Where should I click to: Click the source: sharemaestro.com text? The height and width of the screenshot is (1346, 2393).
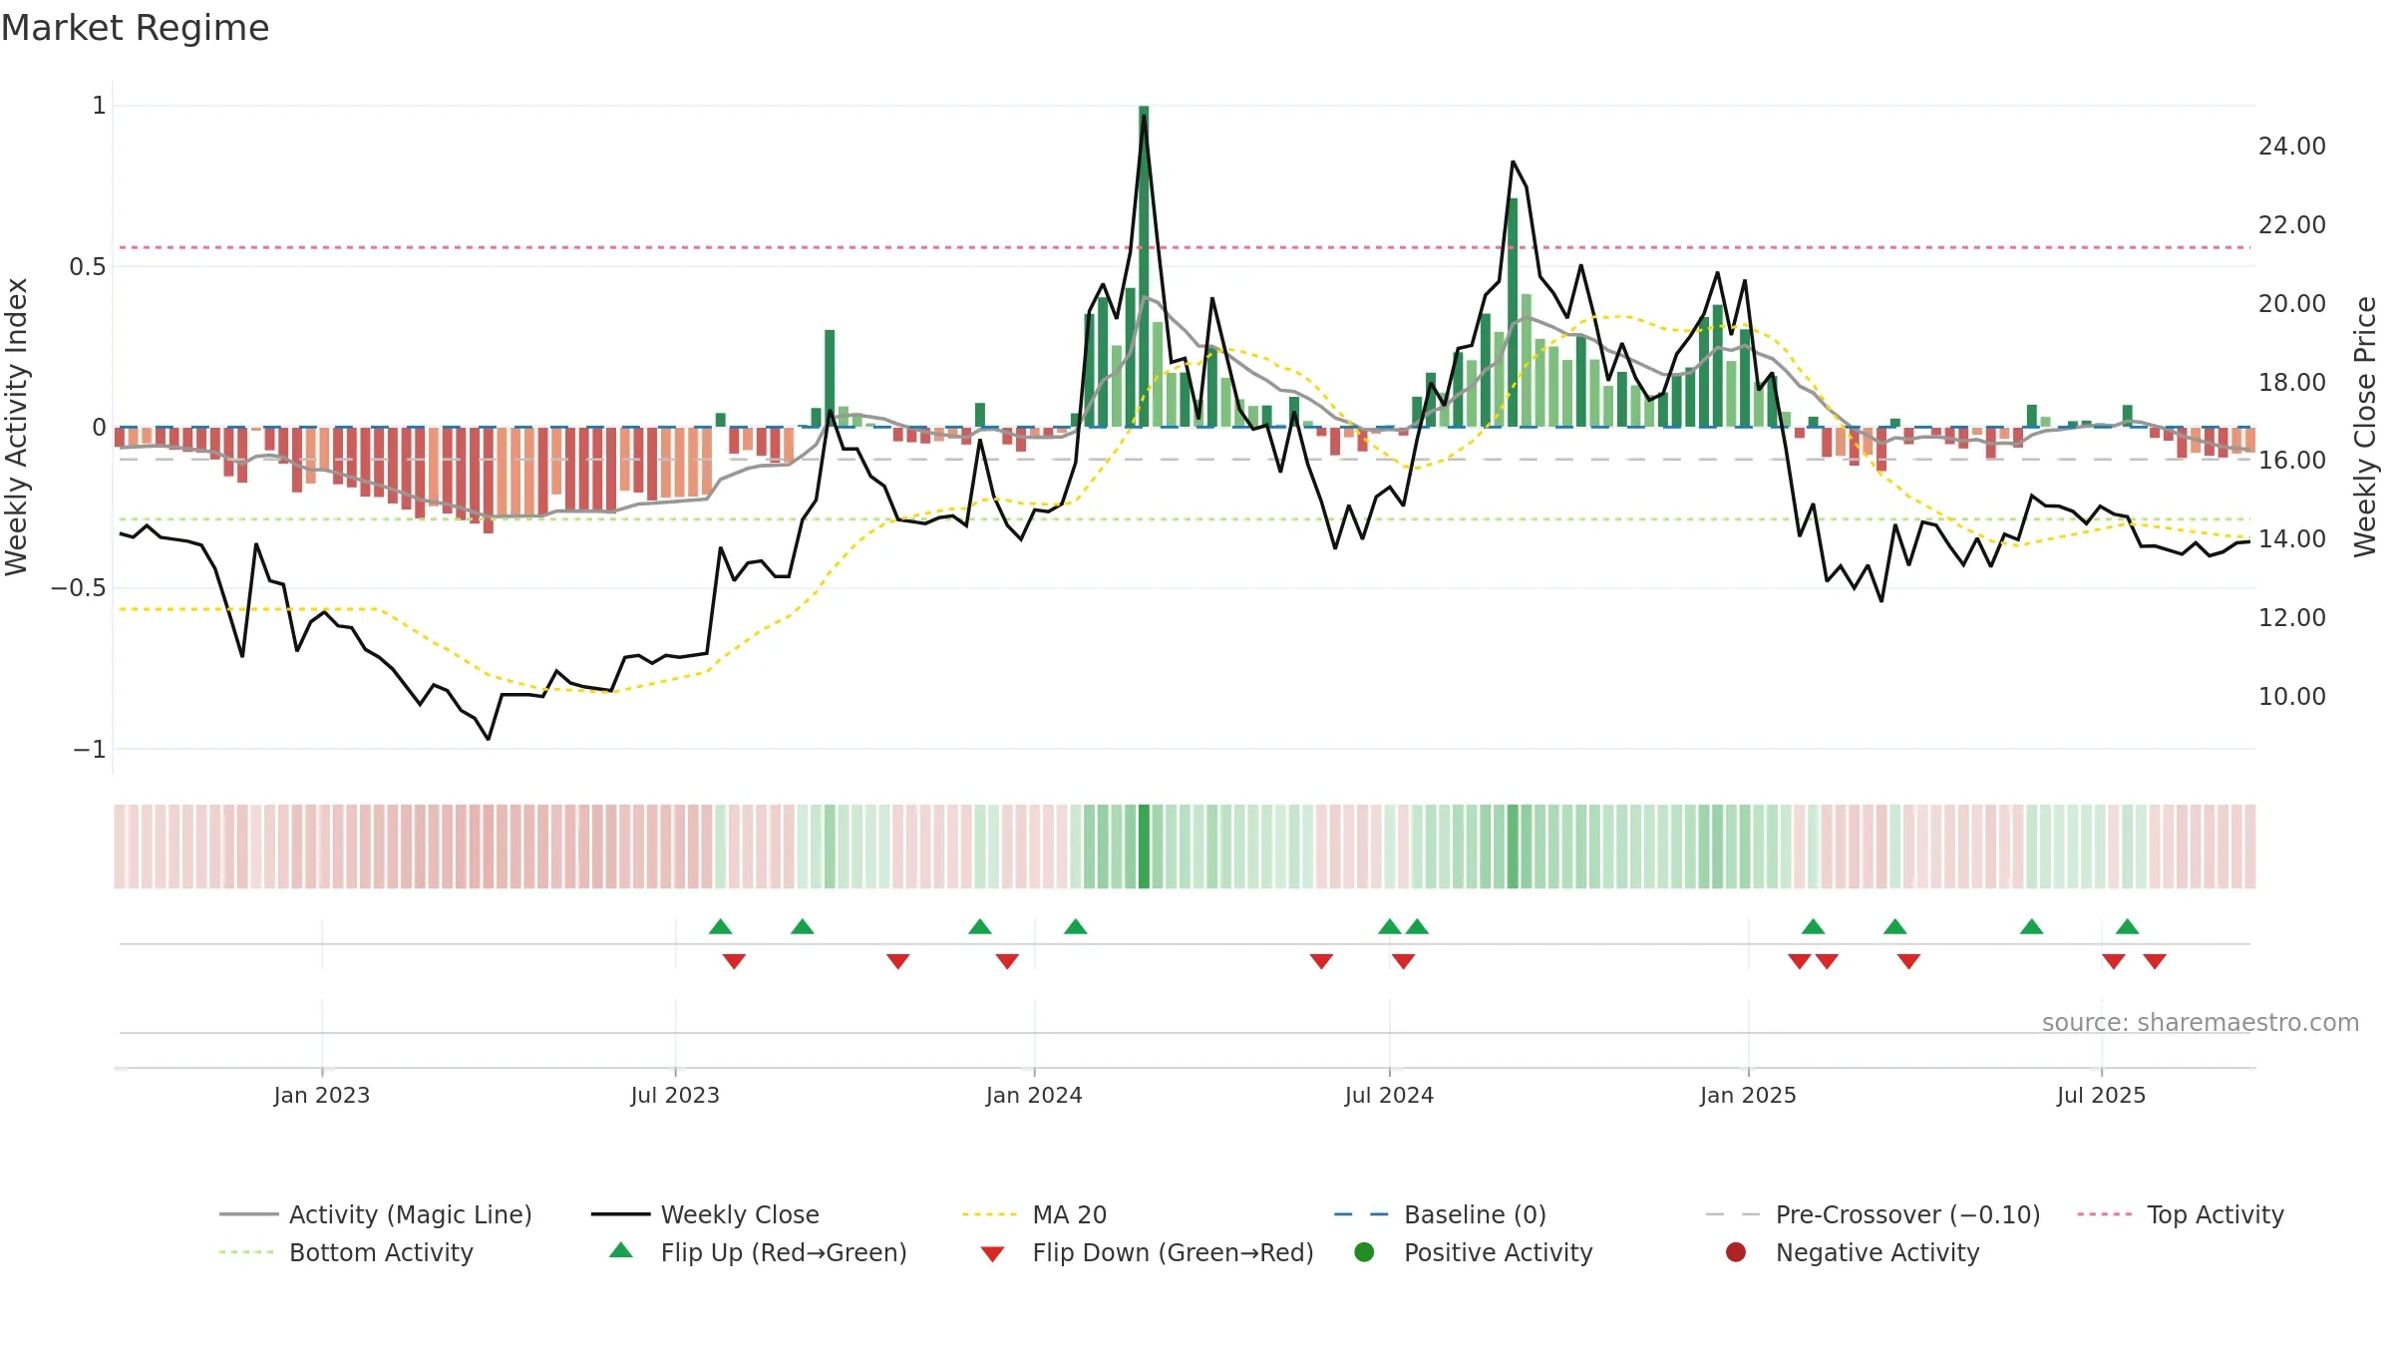[x=2201, y=1023]
